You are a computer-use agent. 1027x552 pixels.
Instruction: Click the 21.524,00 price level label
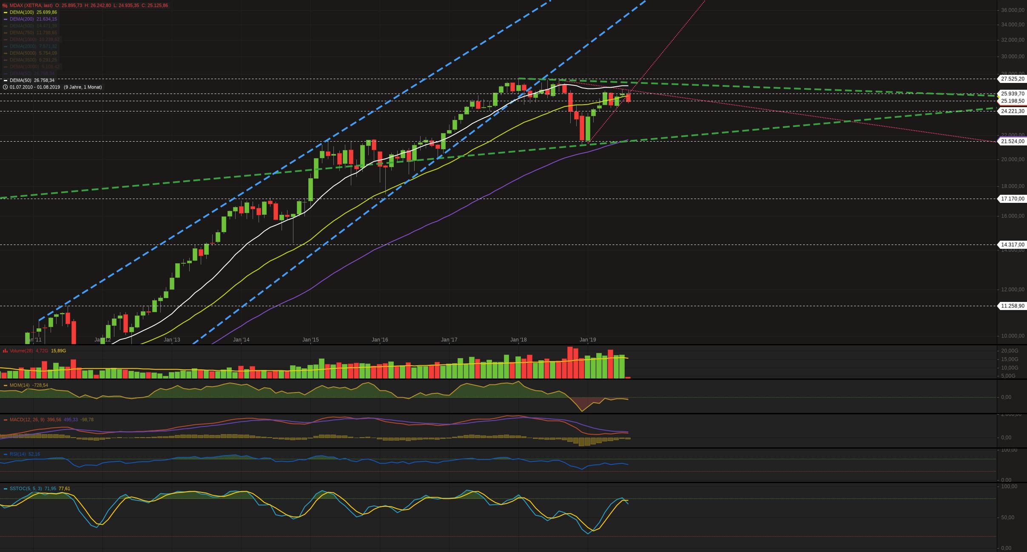click(x=1012, y=142)
